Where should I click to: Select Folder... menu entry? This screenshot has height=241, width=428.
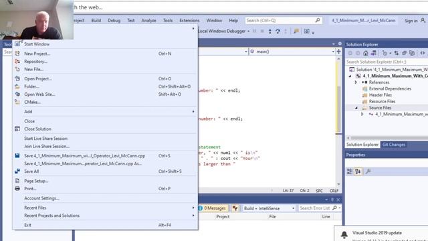point(31,86)
